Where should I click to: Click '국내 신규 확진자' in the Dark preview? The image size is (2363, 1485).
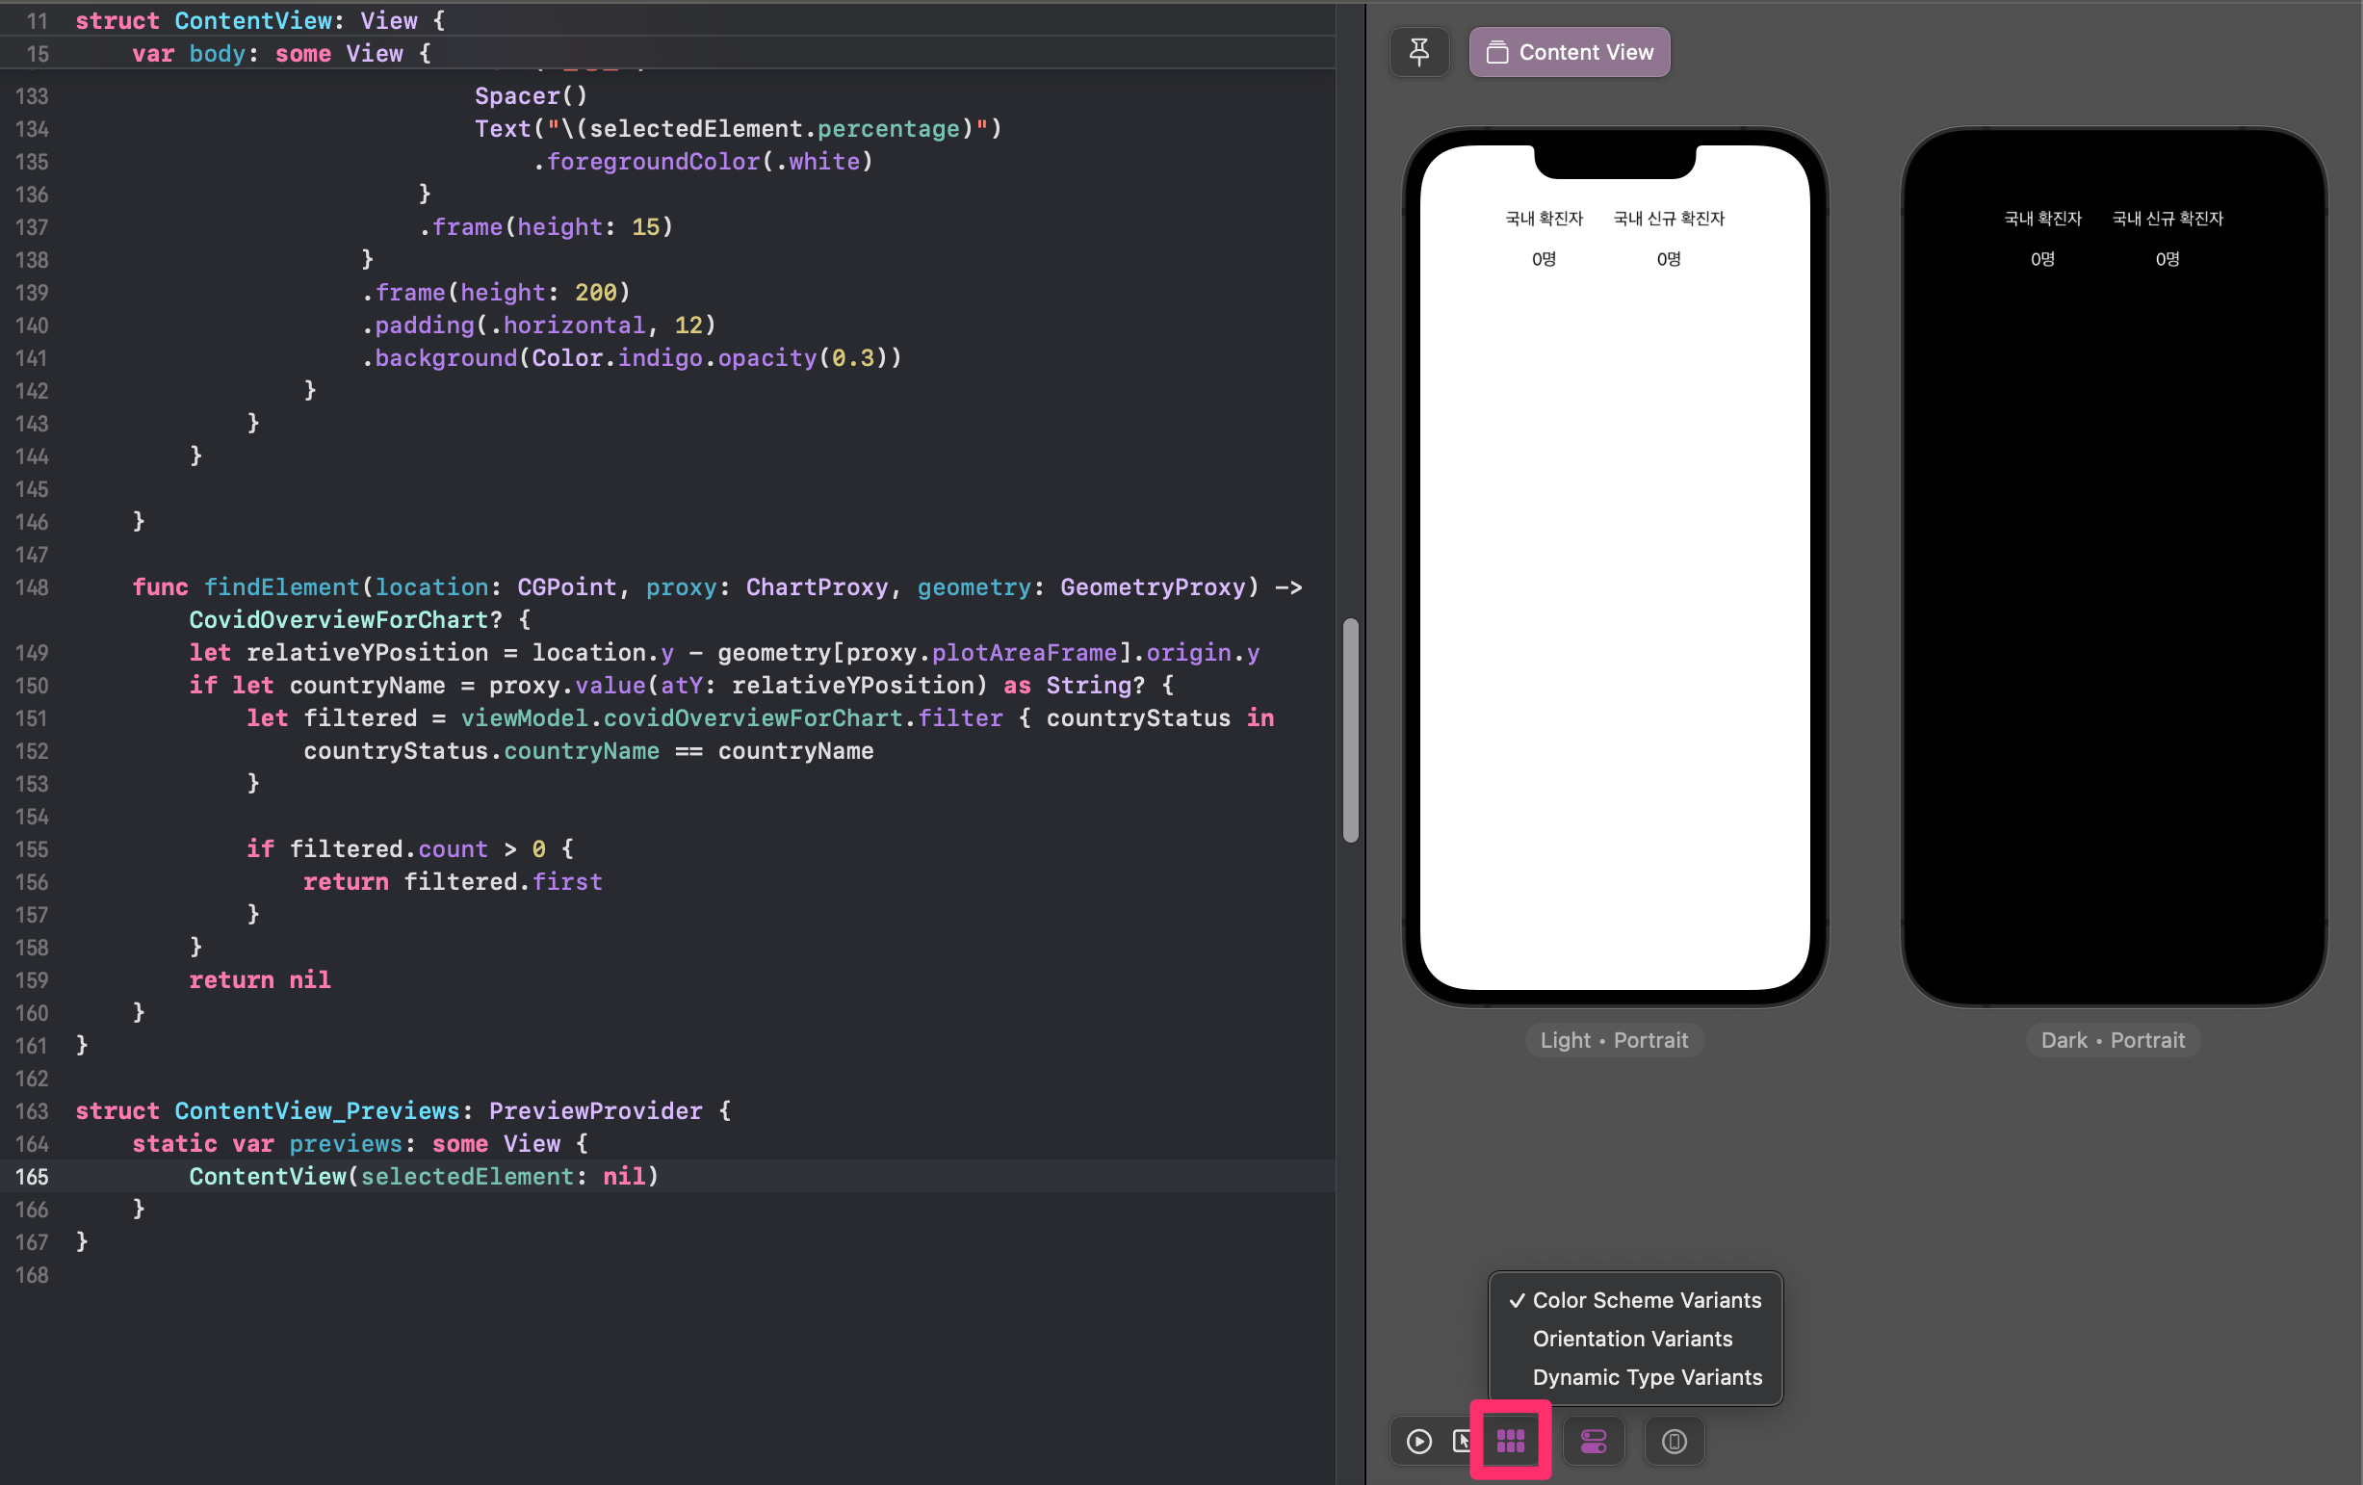pyautogui.click(x=2167, y=218)
